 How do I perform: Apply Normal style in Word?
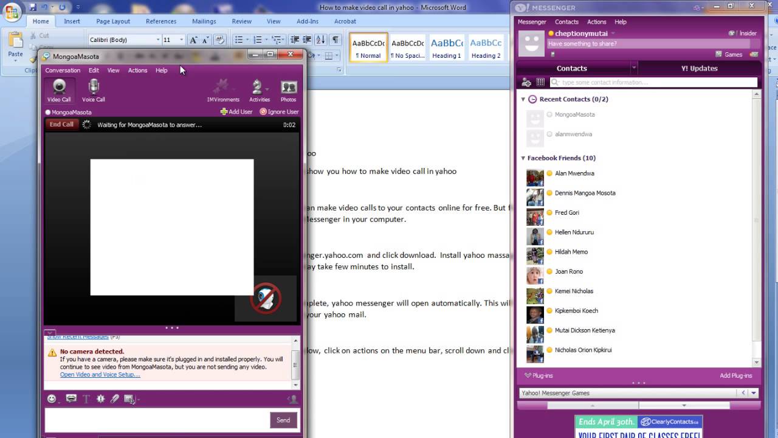[369, 47]
